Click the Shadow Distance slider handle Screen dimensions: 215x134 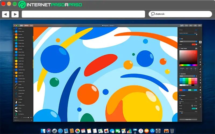(x=180, y=103)
